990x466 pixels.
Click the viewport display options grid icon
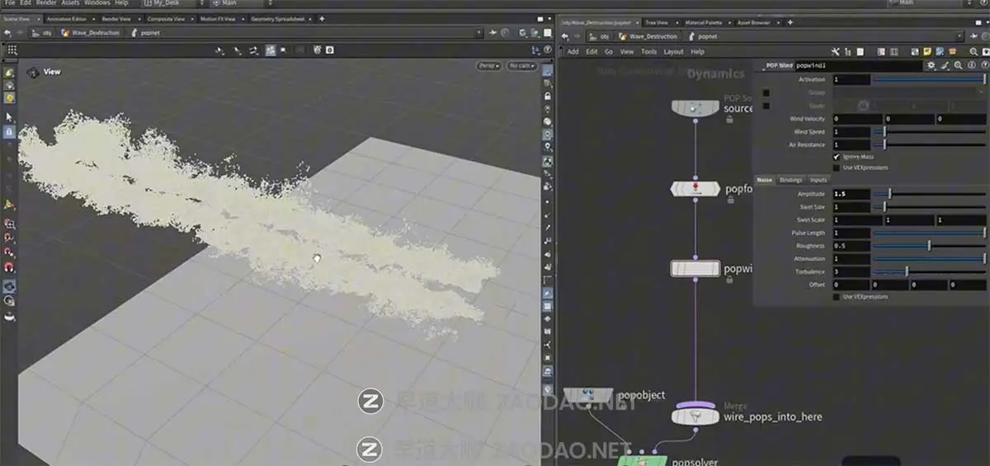12,50
